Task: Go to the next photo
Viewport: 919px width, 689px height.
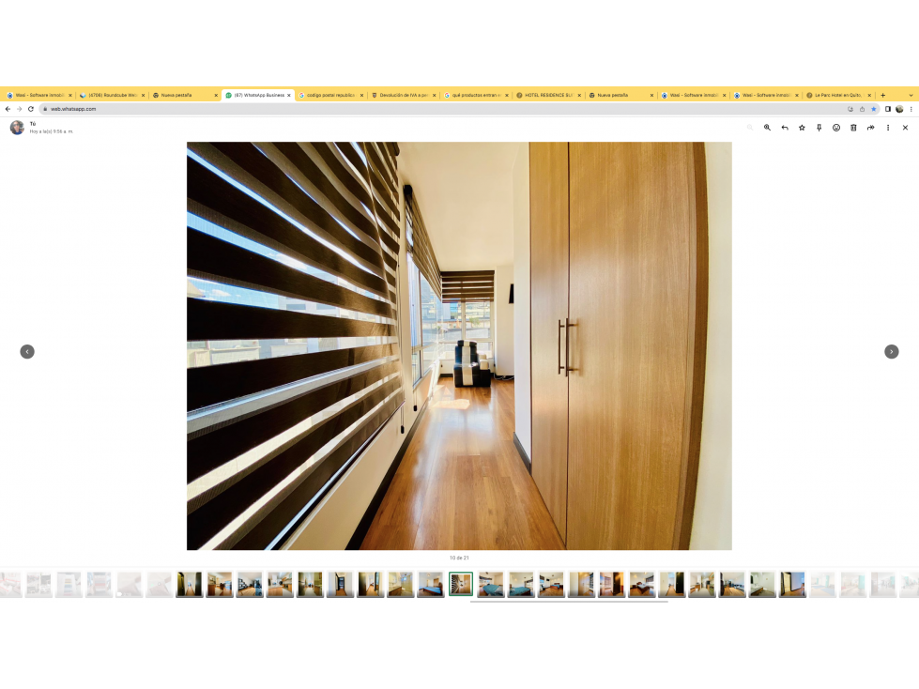Action: click(x=892, y=351)
